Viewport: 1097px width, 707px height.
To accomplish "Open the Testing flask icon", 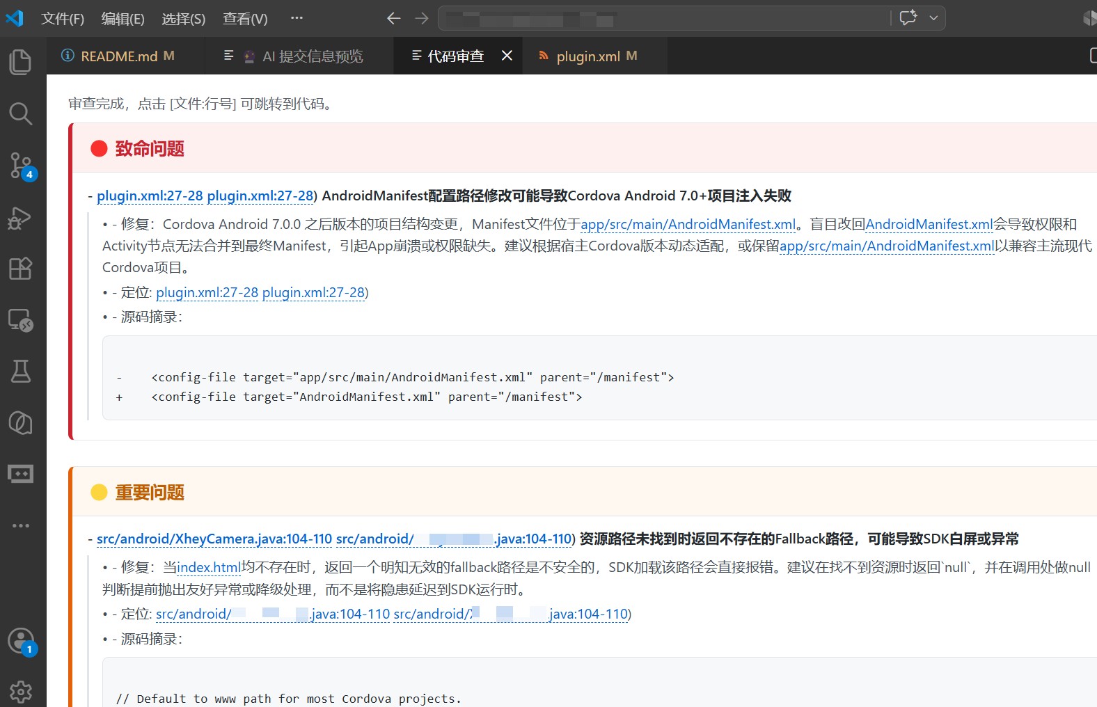I will coord(20,371).
